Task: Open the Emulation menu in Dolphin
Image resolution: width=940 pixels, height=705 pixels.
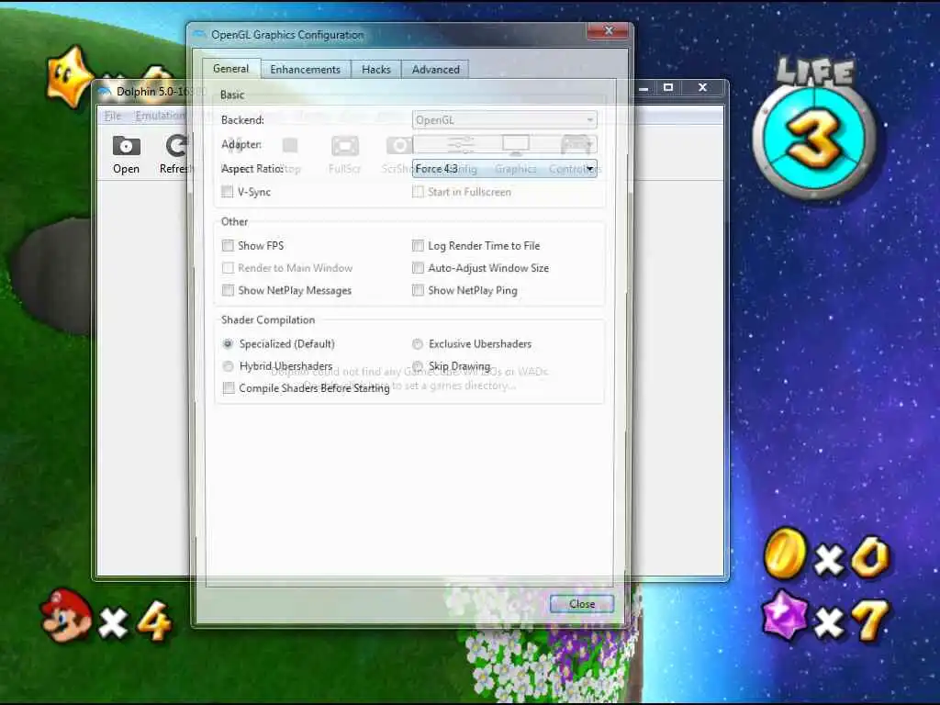Action: pyautogui.click(x=160, y=116)
